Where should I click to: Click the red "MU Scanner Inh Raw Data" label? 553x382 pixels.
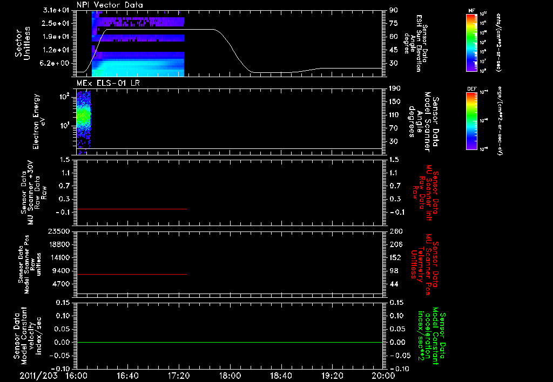(x=425, y=193)
